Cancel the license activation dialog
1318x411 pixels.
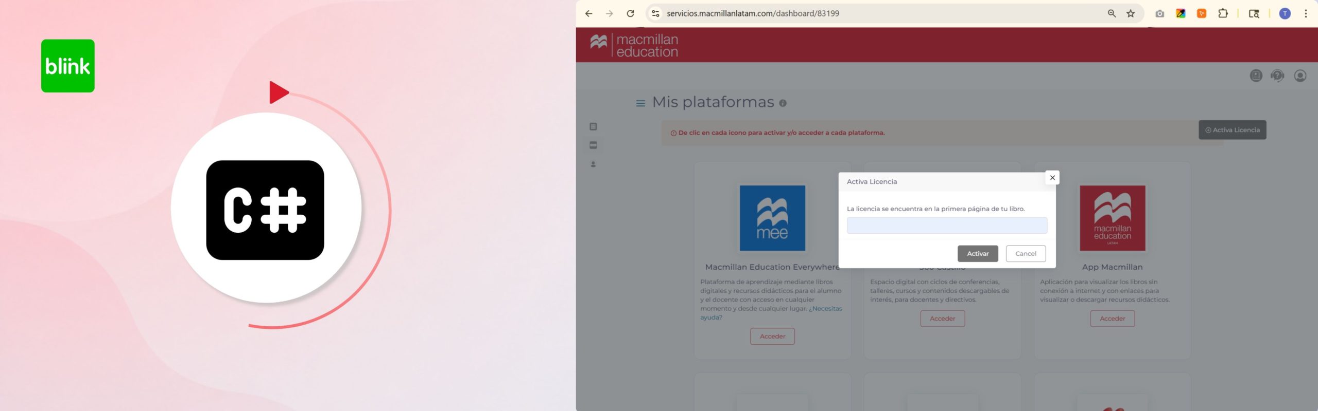(x=1026, y=254)
